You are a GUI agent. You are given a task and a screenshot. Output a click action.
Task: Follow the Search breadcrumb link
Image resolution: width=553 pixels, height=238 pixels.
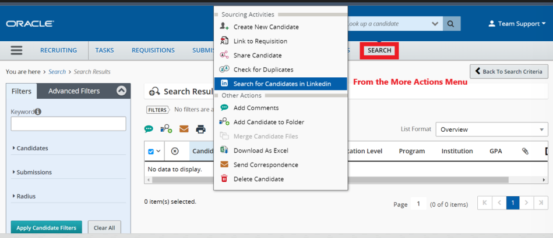click(x=57, y=72)
